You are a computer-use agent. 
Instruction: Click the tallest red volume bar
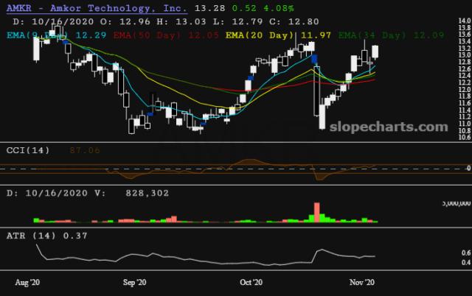point(316,213)
